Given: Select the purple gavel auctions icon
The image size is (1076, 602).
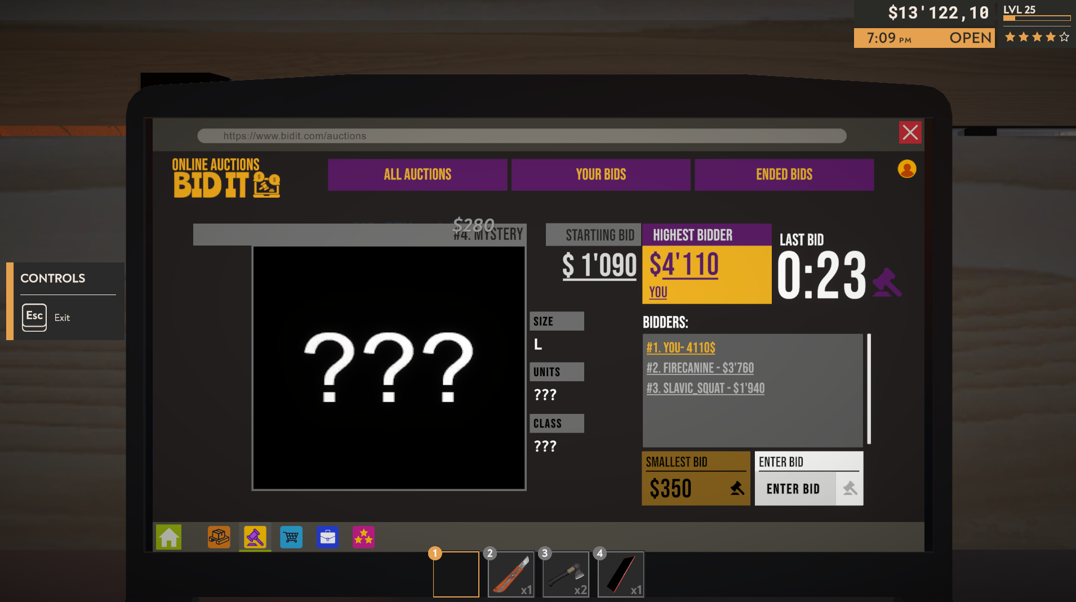Looking at the screenshot, I should (x=255, y=537).
